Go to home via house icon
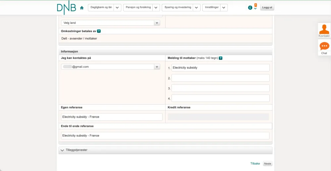The image size is (331, 171). click(82, 8)
